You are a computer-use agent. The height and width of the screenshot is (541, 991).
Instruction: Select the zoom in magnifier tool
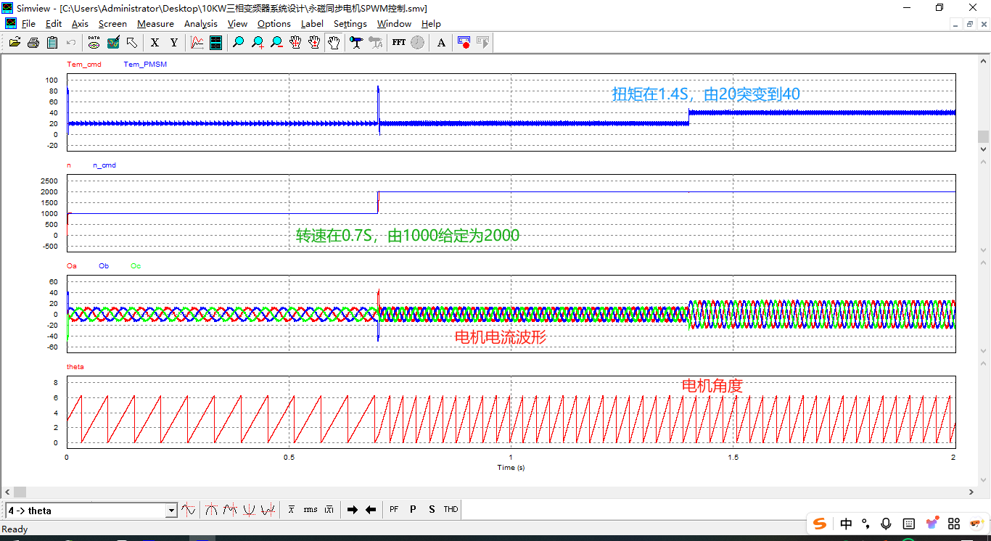click(x=258, y=43)
